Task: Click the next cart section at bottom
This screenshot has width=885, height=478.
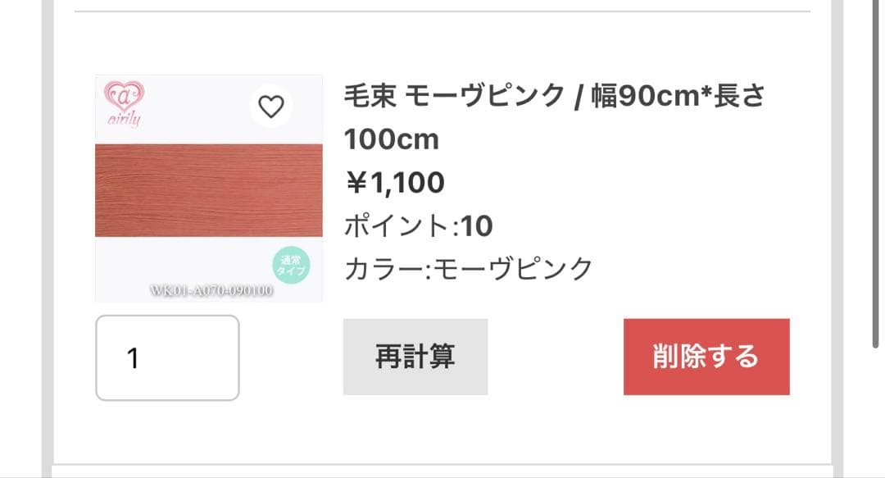Action: 442,471
